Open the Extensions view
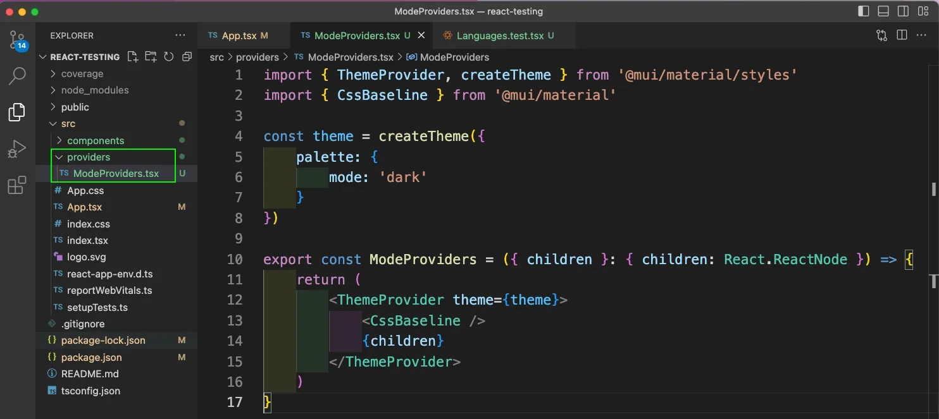The image size is (939, 419). coord(17,186)
